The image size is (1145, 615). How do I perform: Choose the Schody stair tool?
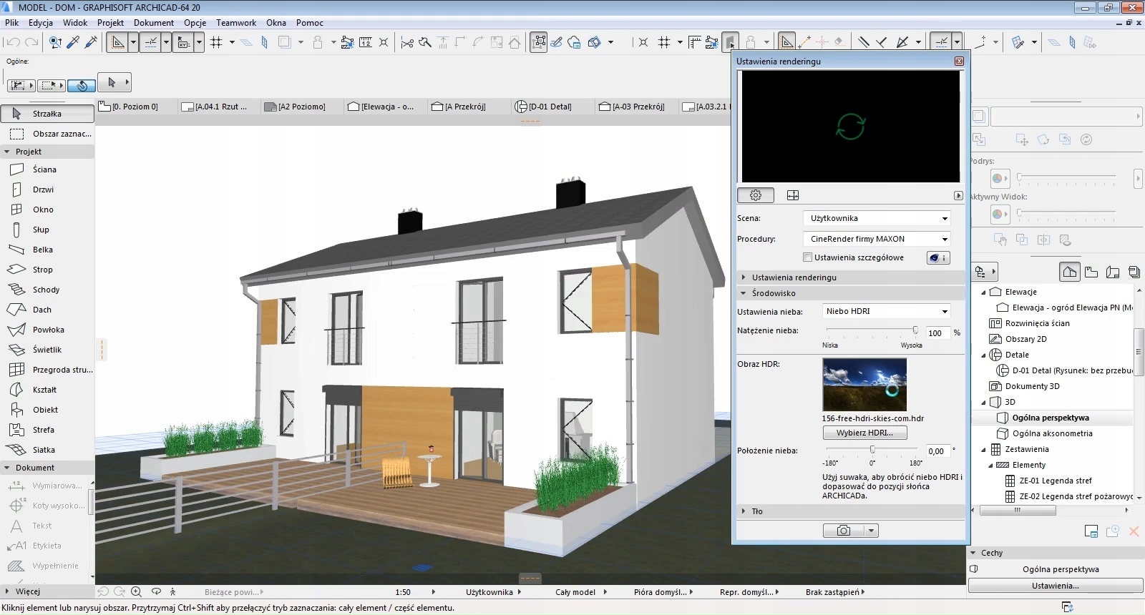pyautogui.click(x=46, y=290)
